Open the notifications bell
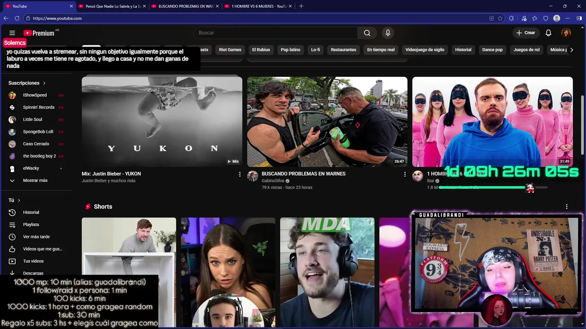This screenshot has width=586, height=329. click(x=548, y=33)
